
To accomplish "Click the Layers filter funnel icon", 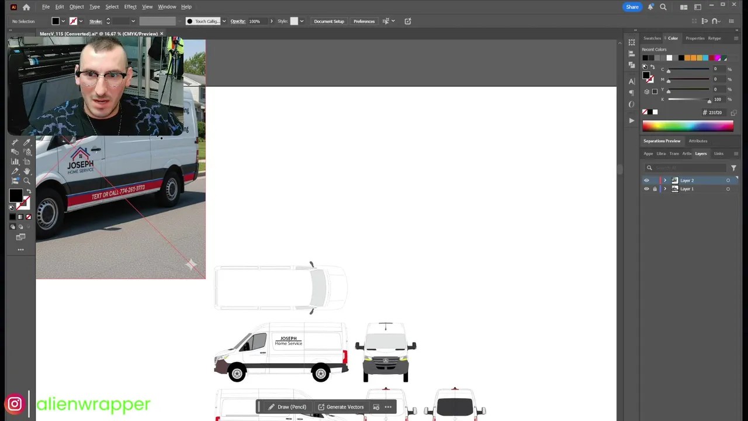I will coord(733,168).
